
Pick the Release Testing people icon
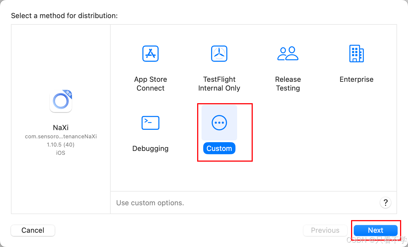pos(288,53)
